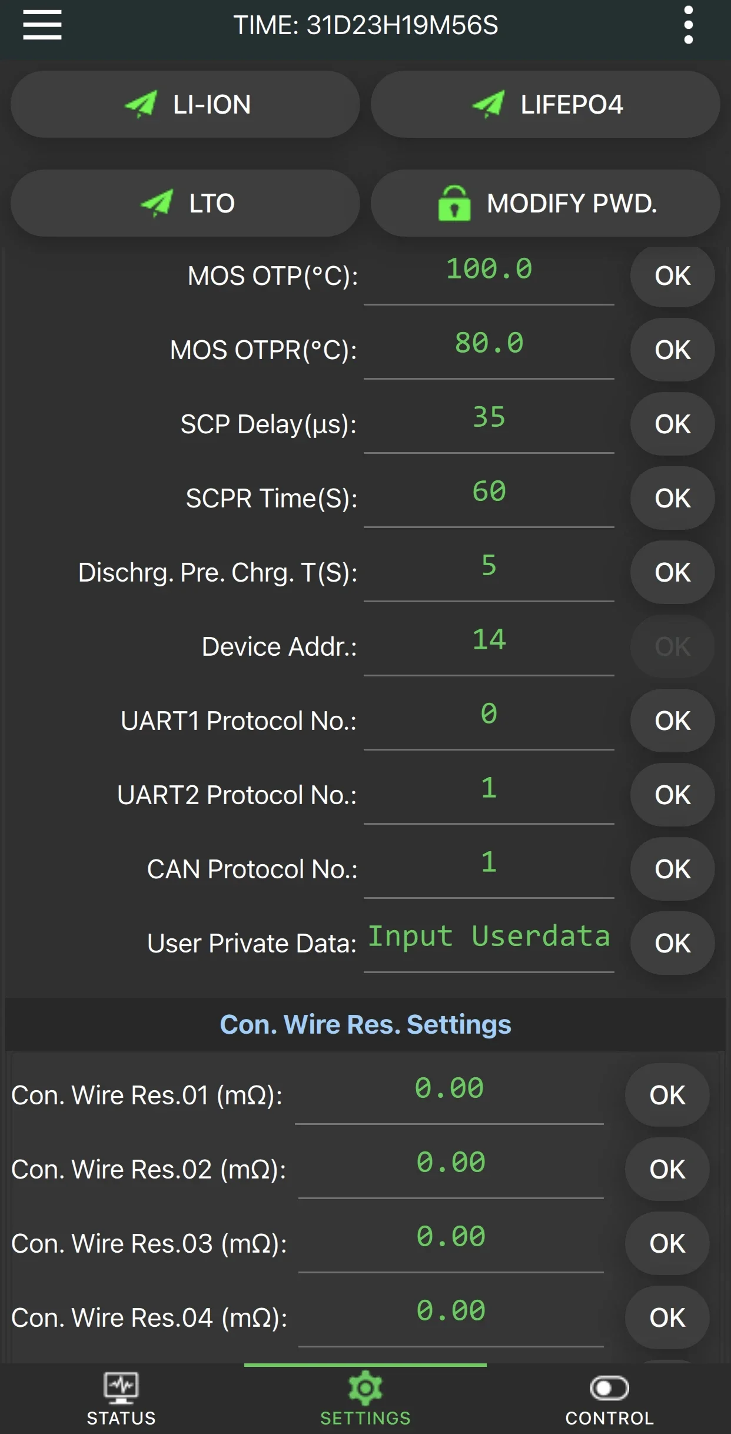Tap the LTO paper plane icon
Screen dimensions: 731x1434
coord(157,203)
